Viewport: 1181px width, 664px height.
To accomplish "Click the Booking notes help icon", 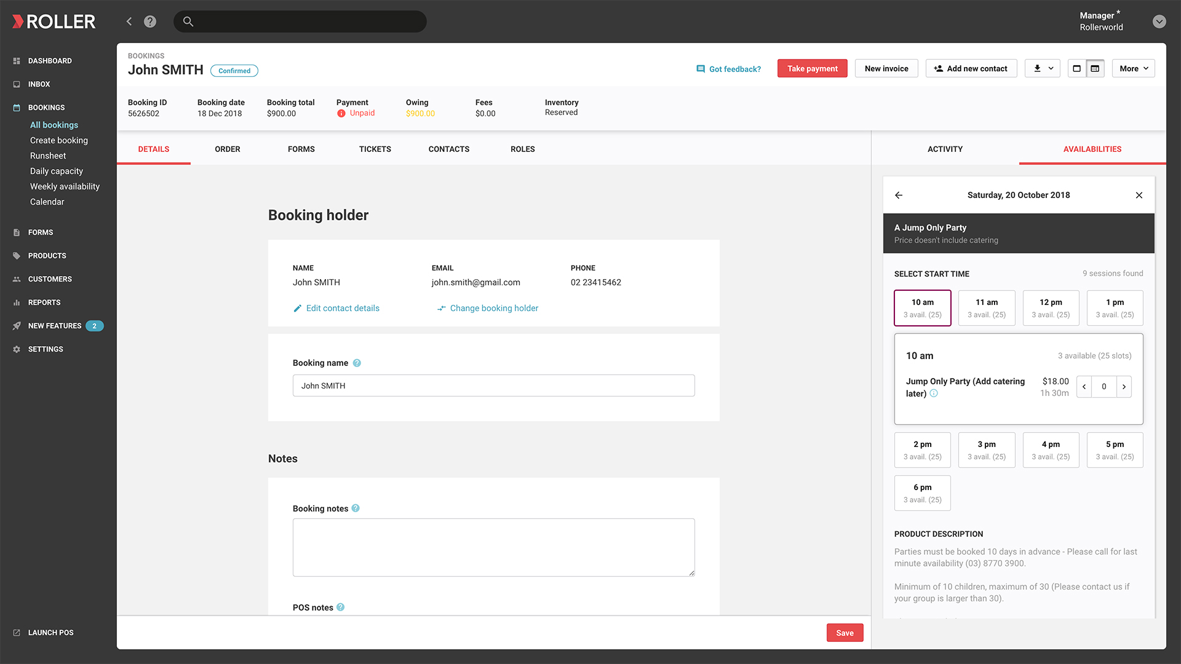I will (356, 508).
